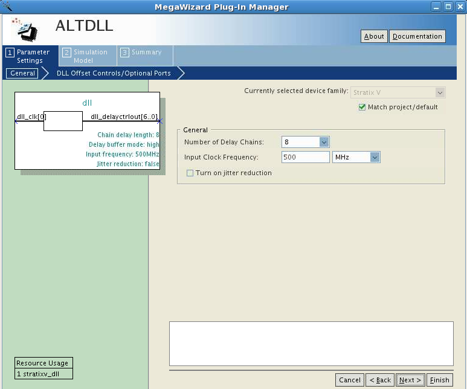Click the Chain delay length: 8 text
Viewport: 467px width, 389px height.
128,135
